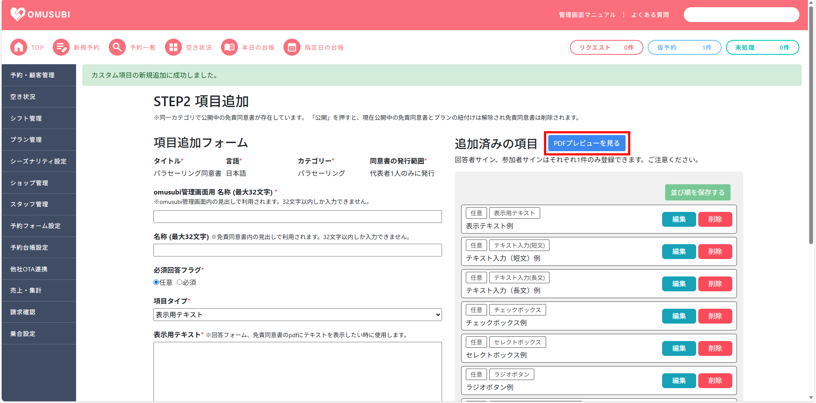Click the omusubi管理画面用 名称 input field
This screenshot has width=816, height=403.
click(x=297, y=217)
